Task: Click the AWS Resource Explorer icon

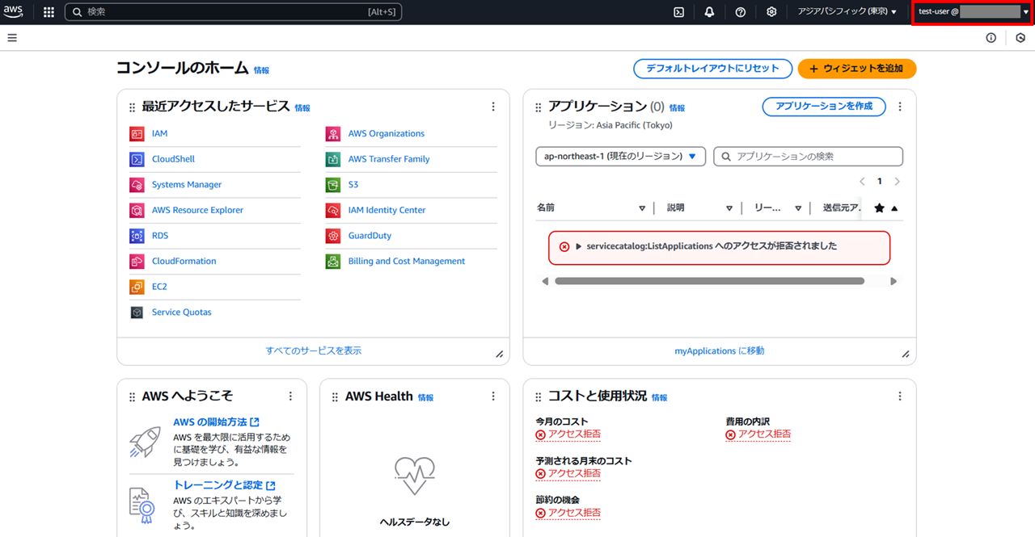Action: pos(137,211)
